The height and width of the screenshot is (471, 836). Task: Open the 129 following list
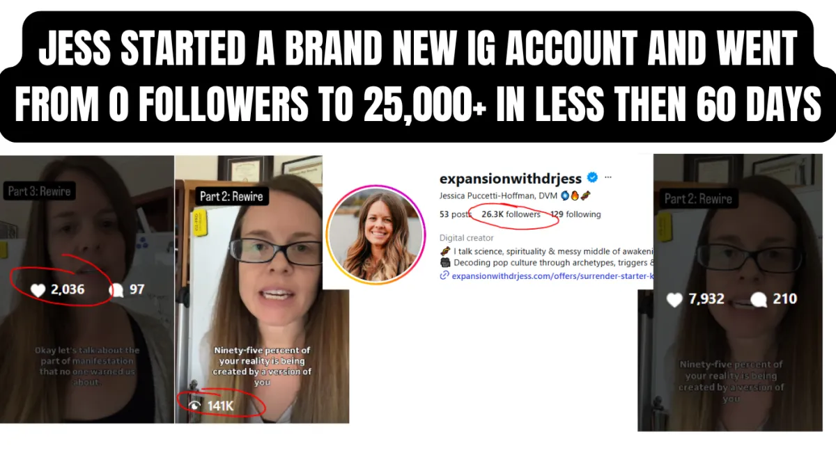pos(575,214)
